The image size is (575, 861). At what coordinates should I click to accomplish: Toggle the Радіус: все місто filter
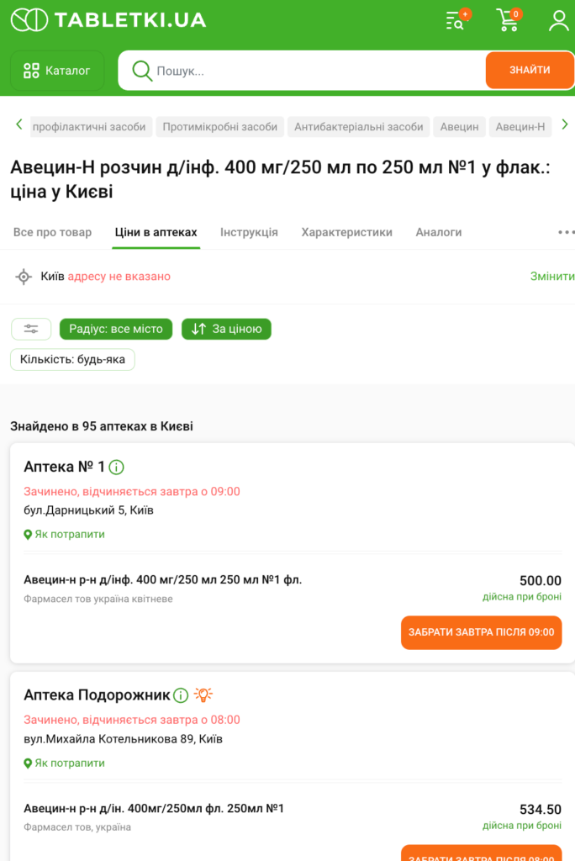(116, 329)
